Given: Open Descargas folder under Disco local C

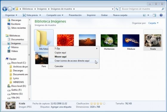Looking at the screenshot, I should 16,71.
